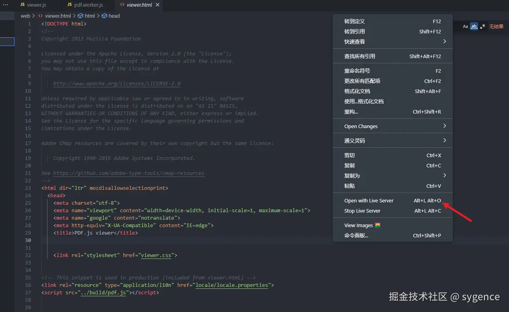Screen dimensions: 509x312
Task: Click the X-UA-Compatible meta line
Action: click(133, 225)
